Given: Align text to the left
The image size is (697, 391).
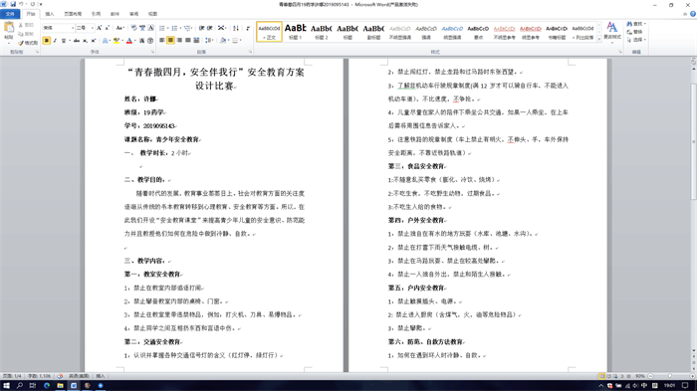Looking at the screenshot, I should click(161, 41).
